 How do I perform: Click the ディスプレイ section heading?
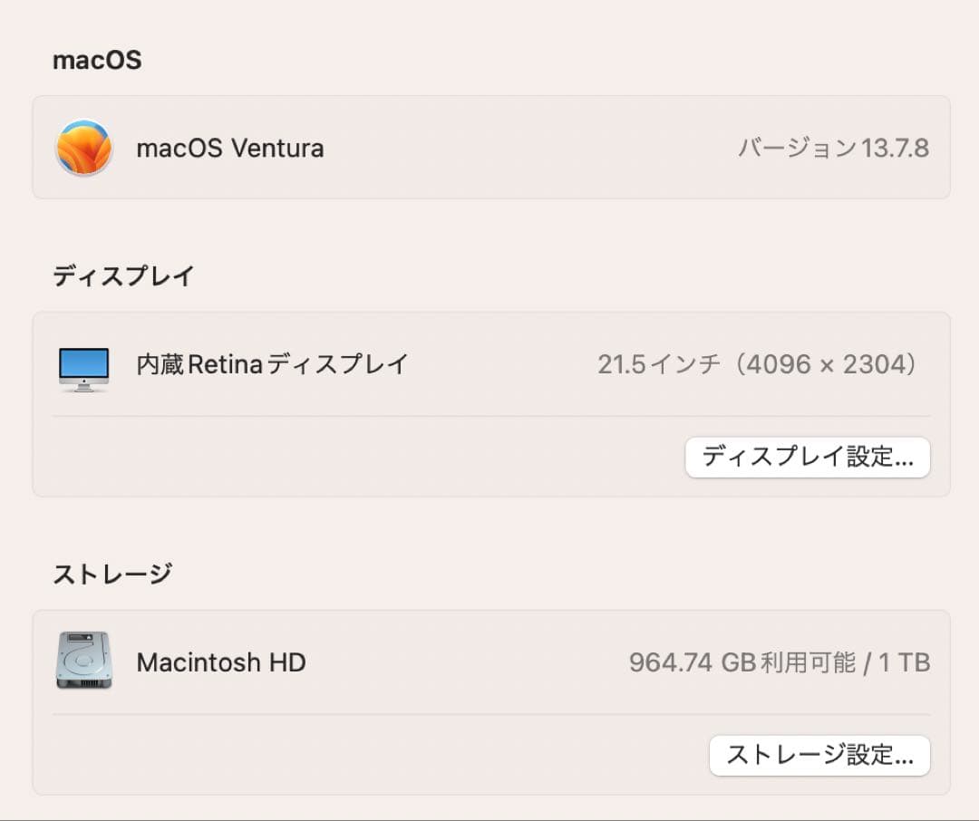click(122, 275)
